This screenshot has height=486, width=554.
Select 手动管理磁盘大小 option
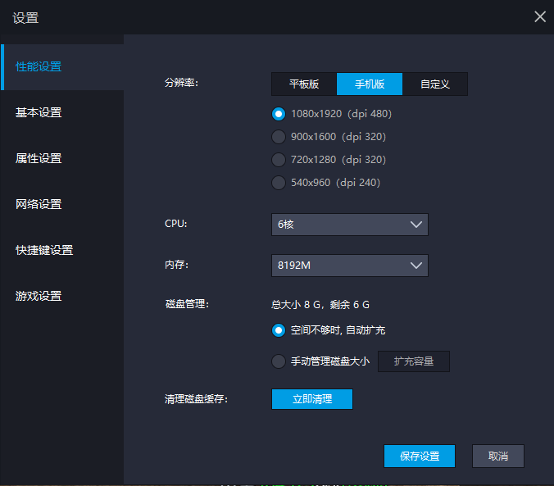point(279,361)
